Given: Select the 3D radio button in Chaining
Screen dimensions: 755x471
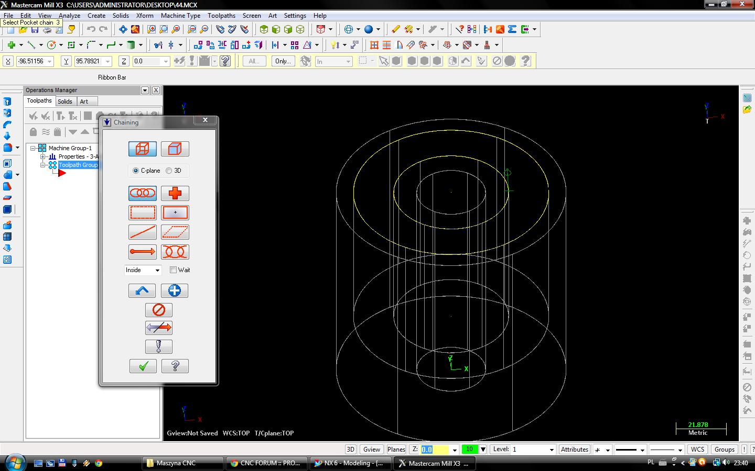Looking at the screenshot, I should click(x=169, y=171).
